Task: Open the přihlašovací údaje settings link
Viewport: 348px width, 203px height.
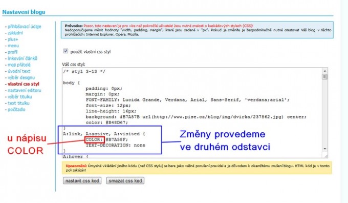Action: tap(25, 27)
